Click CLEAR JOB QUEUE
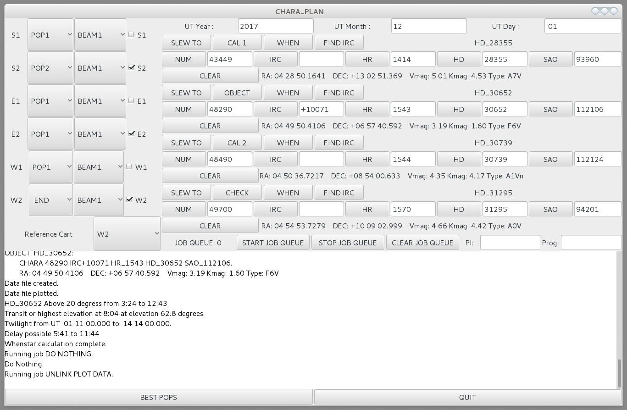Viewport: 627px width, 410px height. click(x=422, y=243)
